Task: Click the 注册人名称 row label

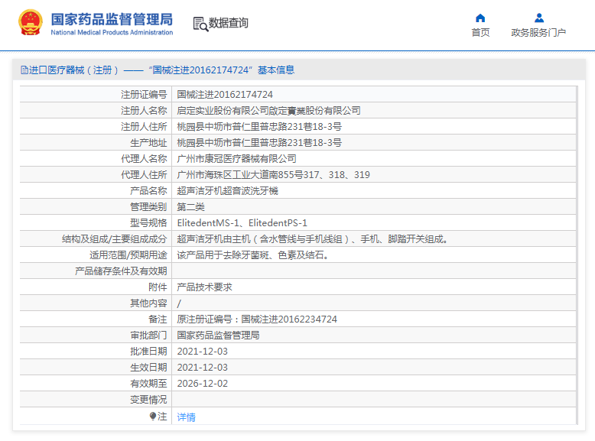Action: click(144, 110)
